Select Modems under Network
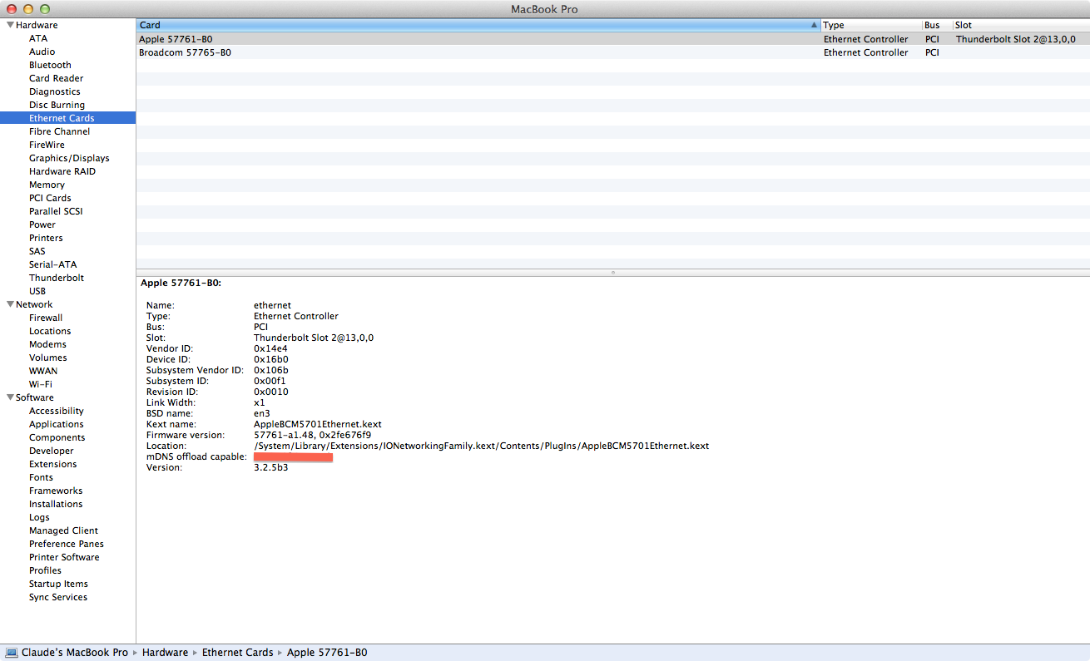This screenshot has height=661, width=1090. (x=47, y=344)
